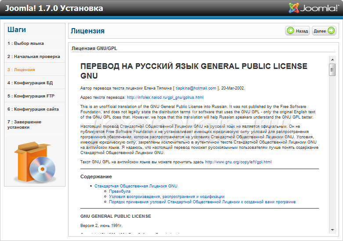Open the tiapkina@hotmail.com email link
The width and height of the screenshot is (343, 241).
[196, 88]
